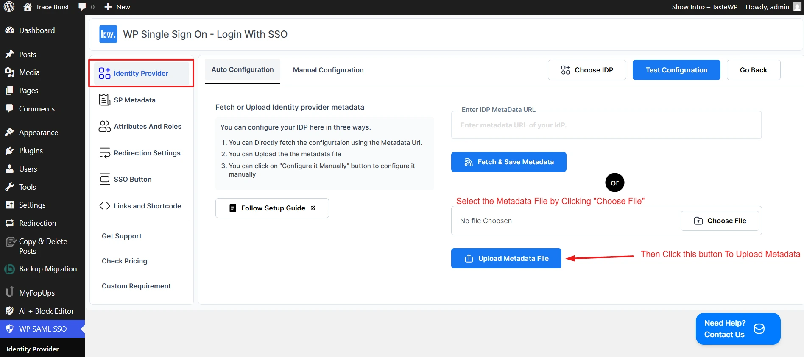Click the Plugins plug icon
Viewport: 804px width, 357px height.
pos(9,151)
